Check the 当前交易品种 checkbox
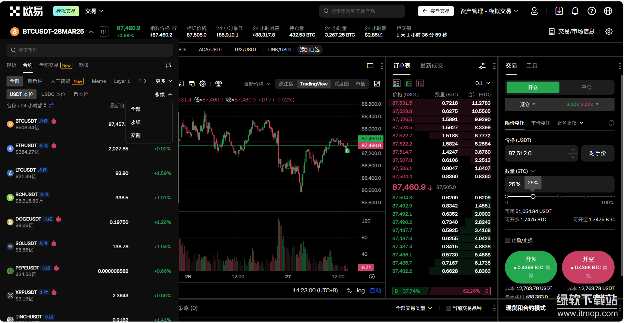The width and height of the screenshot is (624, 323). click(448, 308)
